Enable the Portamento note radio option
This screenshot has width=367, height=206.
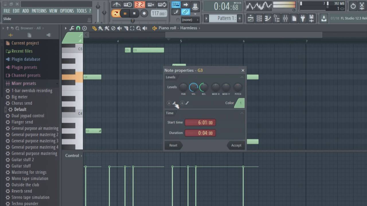click(182, 103)
